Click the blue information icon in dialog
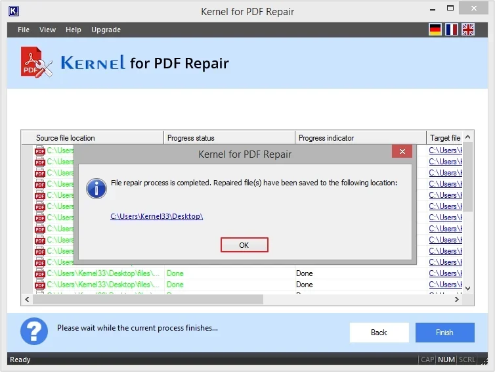 pos(97,189)
